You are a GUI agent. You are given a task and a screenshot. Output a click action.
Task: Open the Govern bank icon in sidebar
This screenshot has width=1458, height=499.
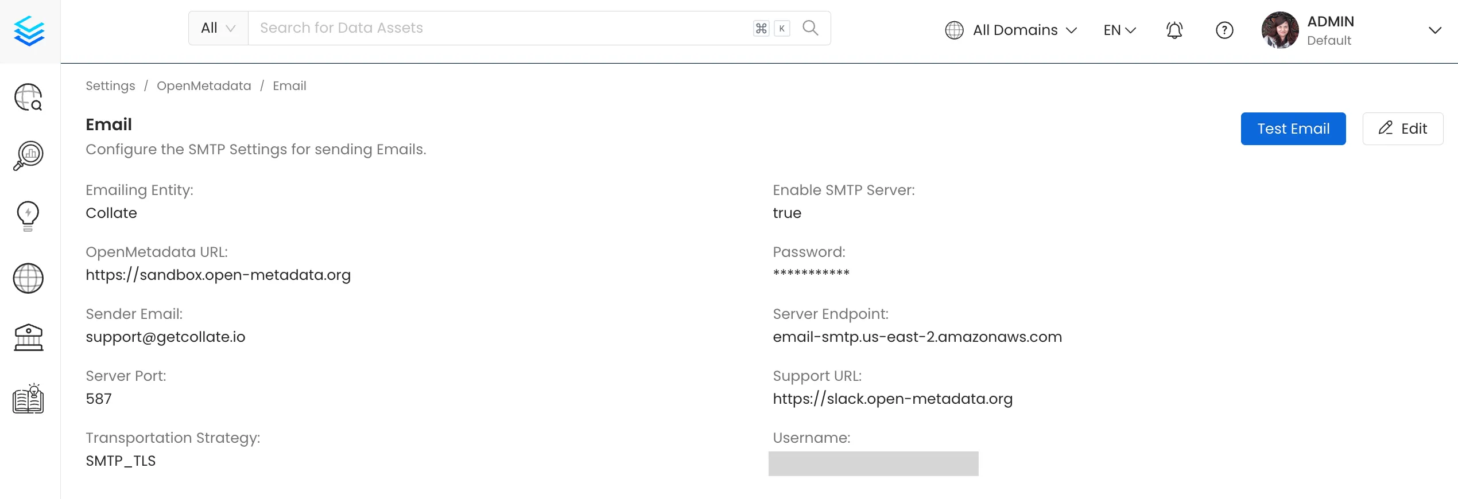pyautogui.click(x=28, y=337)
